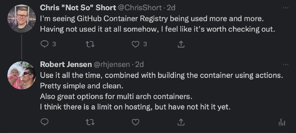296x133 pixels.
Task: Open Robert Jensen's profile picture
Action: coord(21,75)
